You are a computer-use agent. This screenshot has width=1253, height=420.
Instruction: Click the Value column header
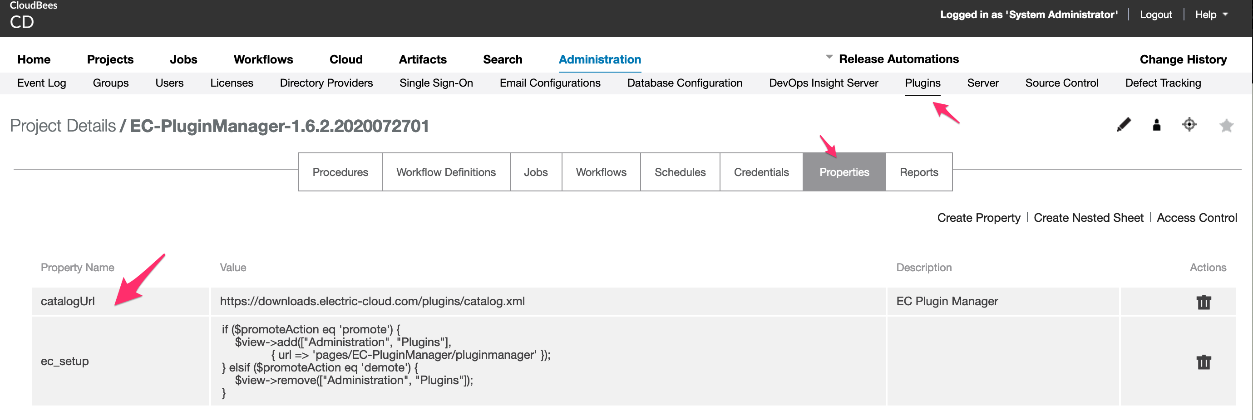tap(232, 267)
